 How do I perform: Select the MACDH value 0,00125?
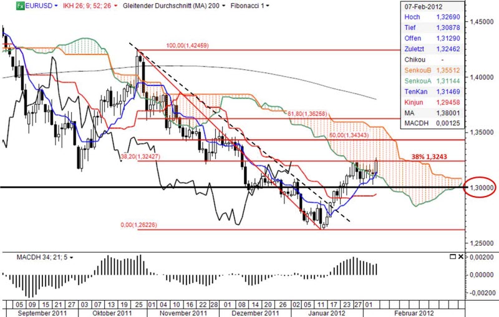click(x=448, y=123)
